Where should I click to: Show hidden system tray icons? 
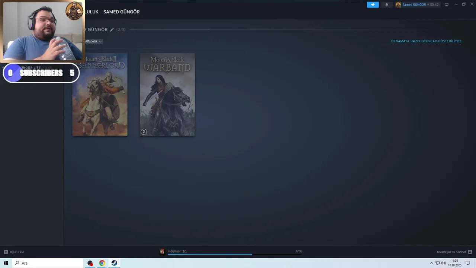click(431, 263)
